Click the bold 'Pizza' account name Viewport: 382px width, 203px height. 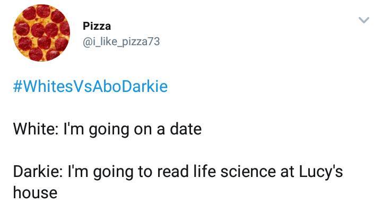point(97,26)
